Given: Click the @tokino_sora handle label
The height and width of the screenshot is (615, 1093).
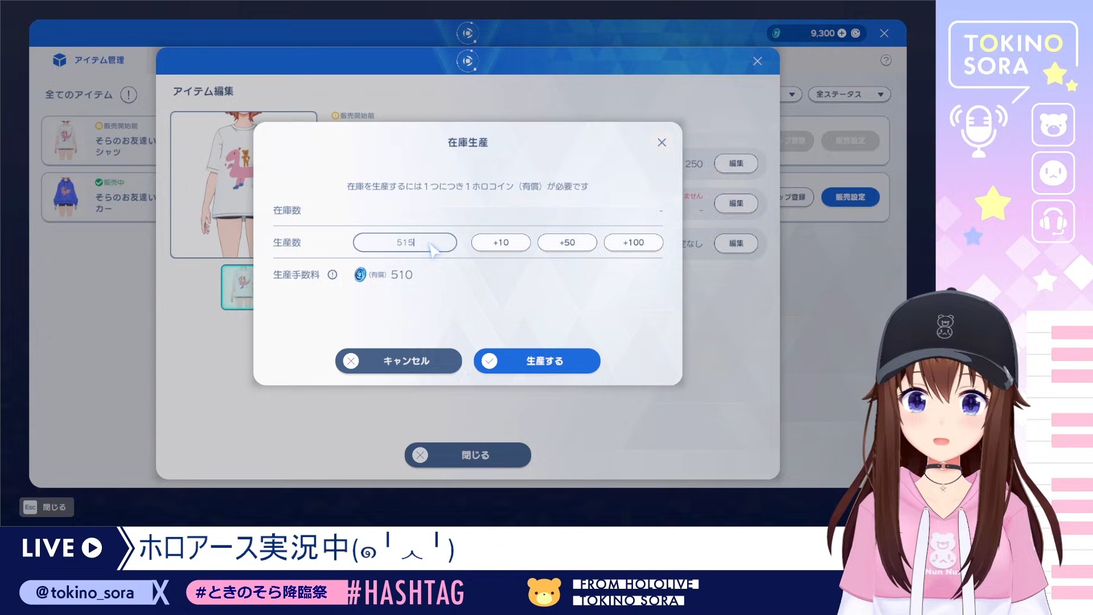Looking at the screenshot, I should pos(85,592).
